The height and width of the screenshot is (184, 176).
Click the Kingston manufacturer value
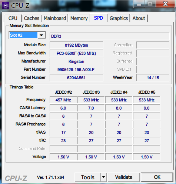click(x=76, y=61)
